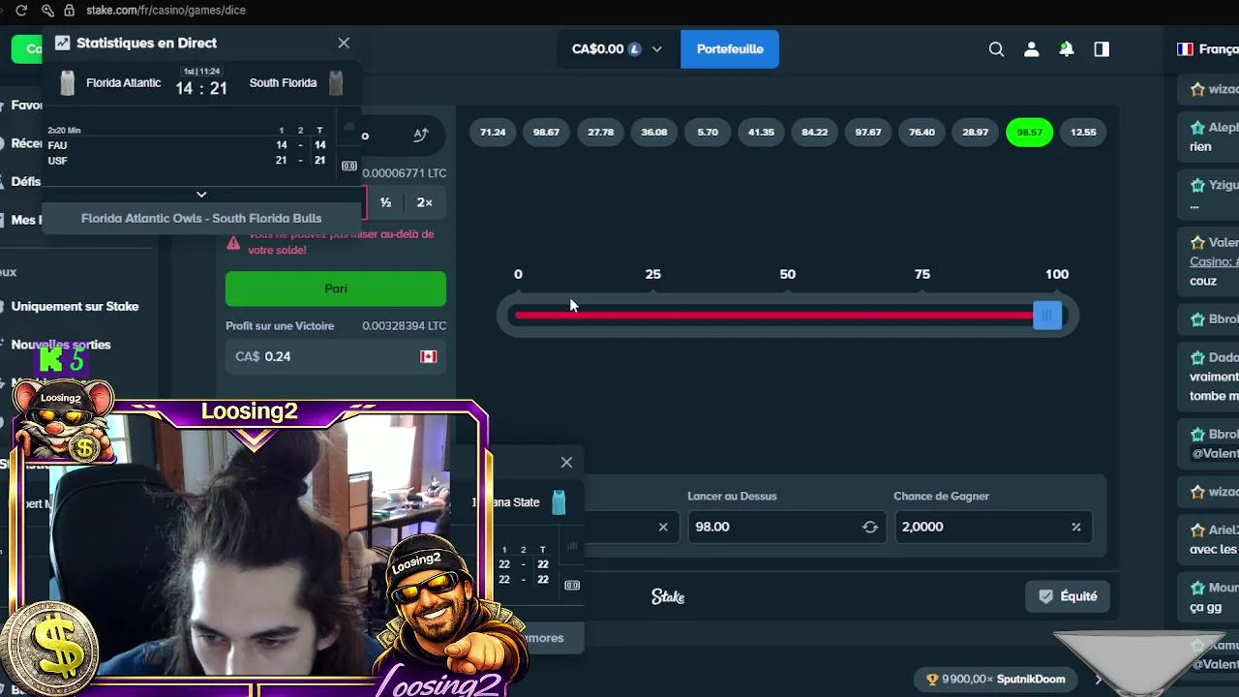The width and height of the screenshot is (1239, 697).
Task: Clear multiplier field with X icon
Action: pyautogui.click(x=663, y=527)
